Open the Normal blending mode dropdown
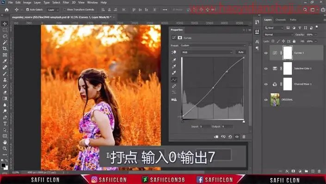The width and height of the screenshot is (326, 184). 278,35
